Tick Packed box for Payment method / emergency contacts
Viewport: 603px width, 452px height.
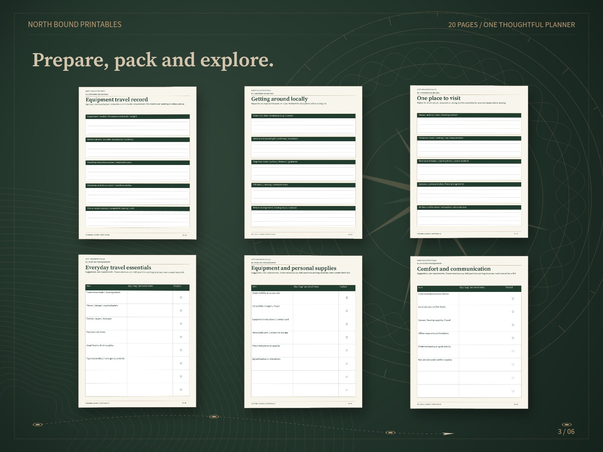[181, 363]
